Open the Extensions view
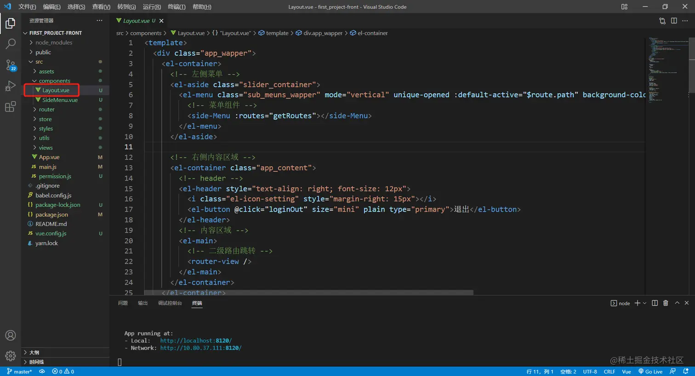The height and width of the screenshot is (376, 695). 10,107
